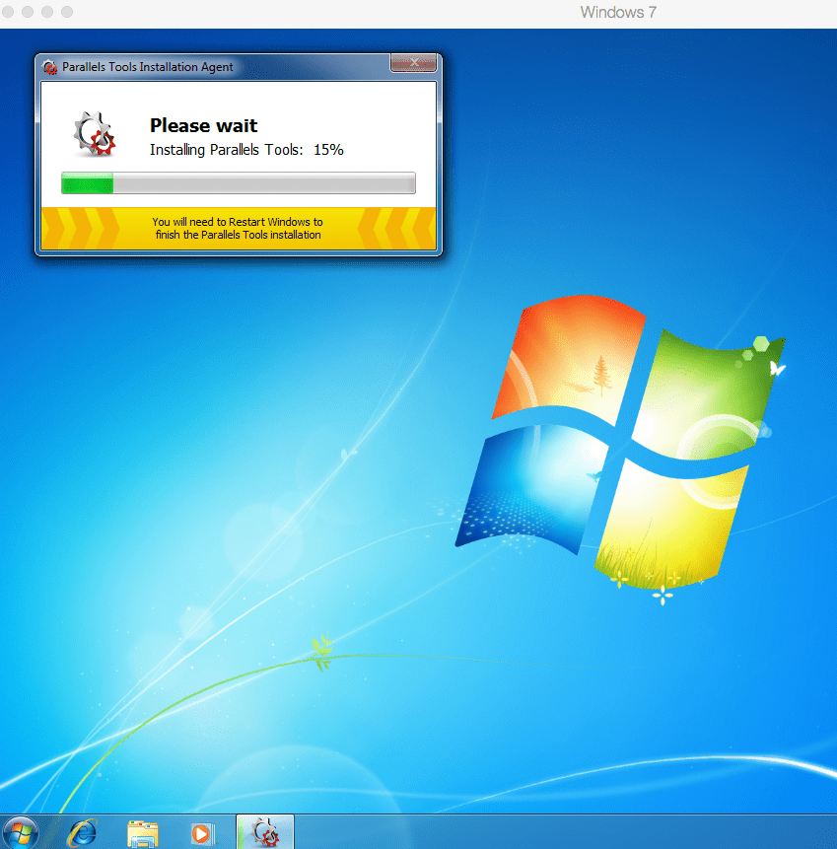Open Windows Media Player taskbar icon
Image resolution: width=837 pixels, height=849 pixels.
tap(202, 834)
